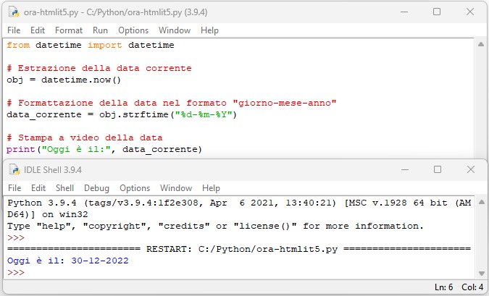Screen dimensions: 489x296
Task: Open the editor window's Options menu
Action: point(133,30)
